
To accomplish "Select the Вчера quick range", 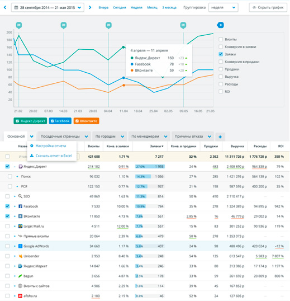I will (x=103, y=7).
